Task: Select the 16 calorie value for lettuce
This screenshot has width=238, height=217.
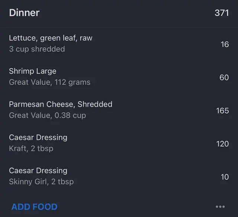Action: [225, 45]
